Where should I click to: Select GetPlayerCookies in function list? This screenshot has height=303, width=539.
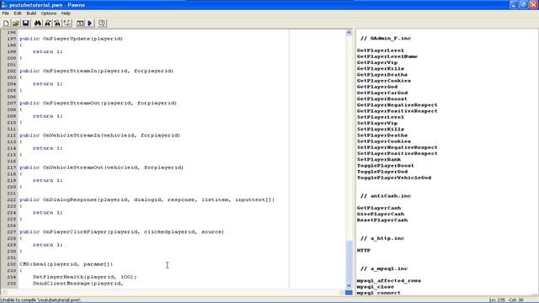point(384,81)
